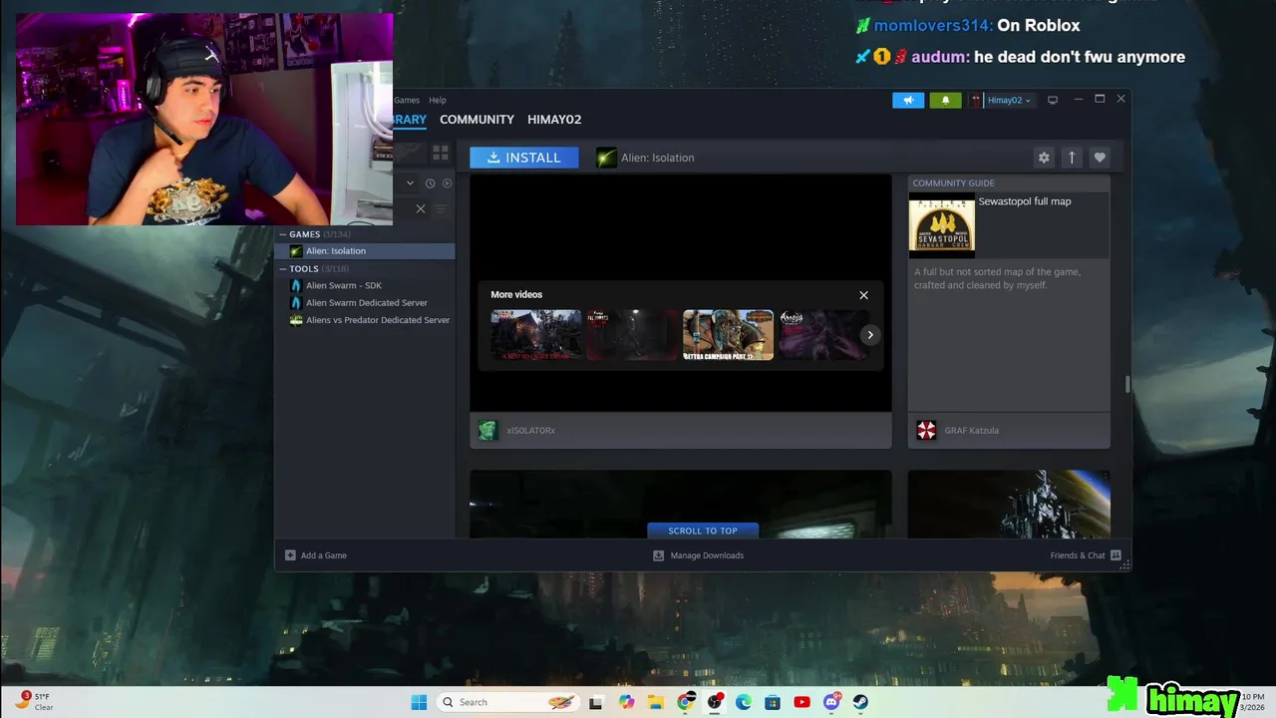Open Discord from taskbar
This screenshot has height=718, width=1276.
(831, 702)
